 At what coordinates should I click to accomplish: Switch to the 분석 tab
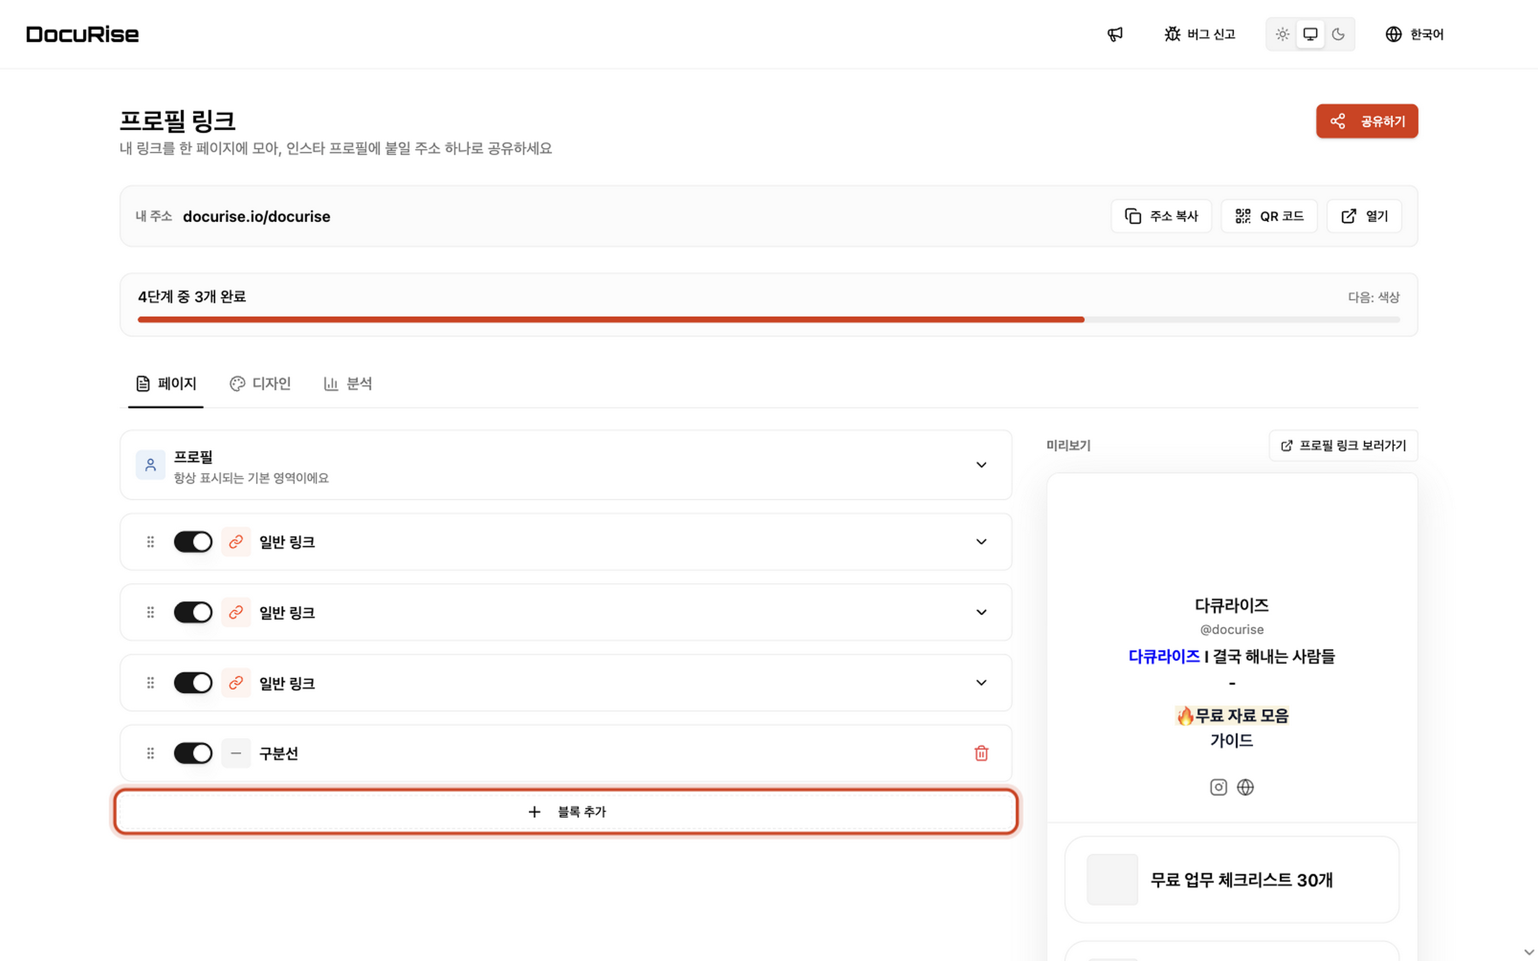tap(348, 383)
